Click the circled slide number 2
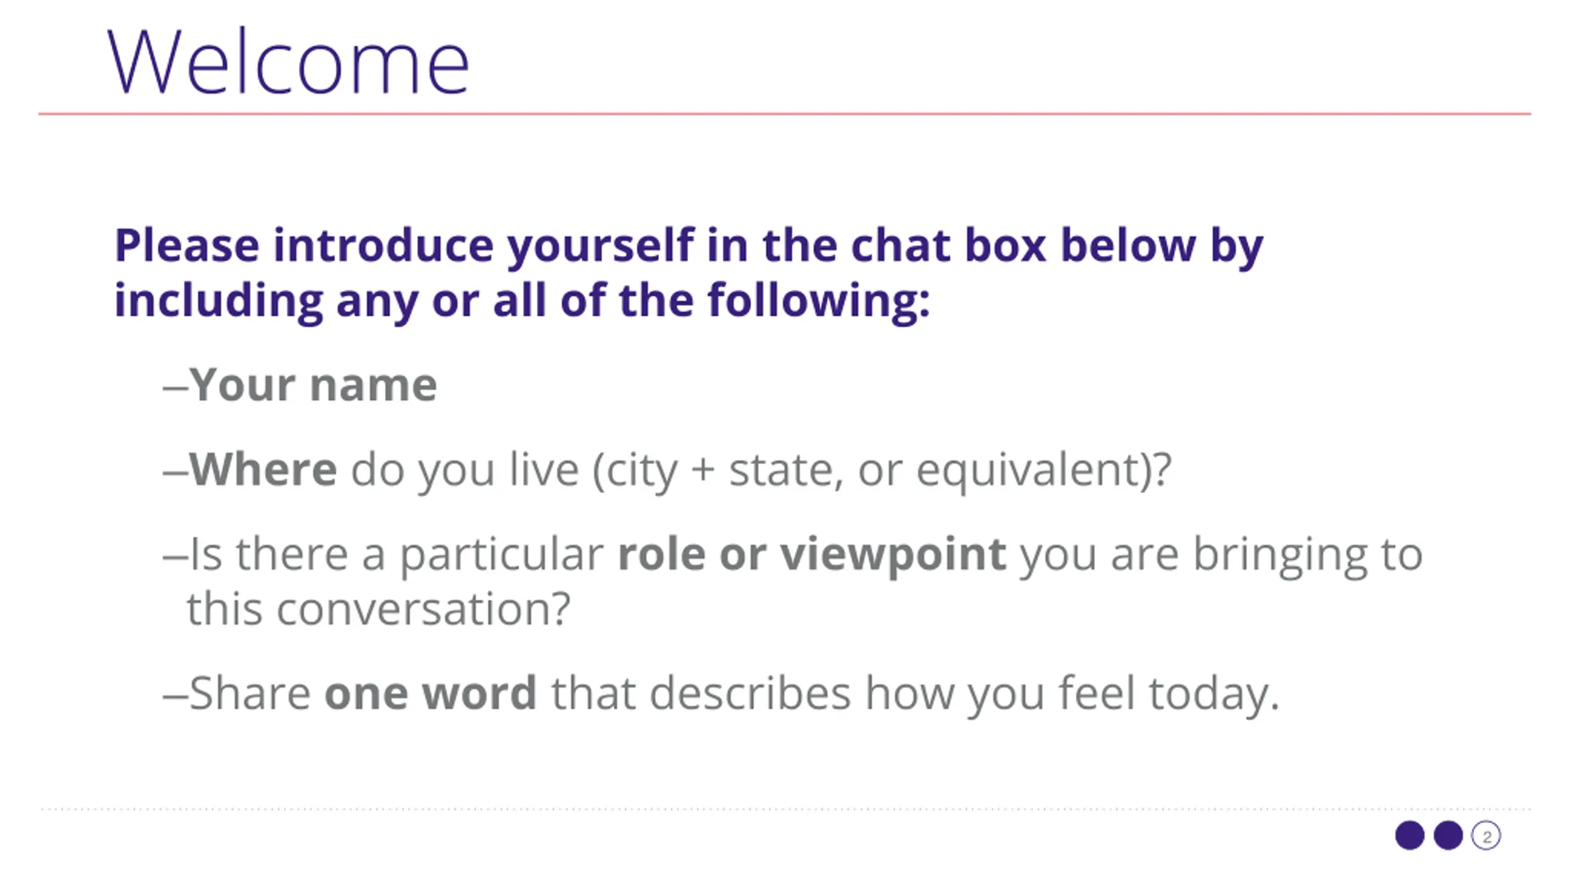1572x884 pixels. (1486, 836)
